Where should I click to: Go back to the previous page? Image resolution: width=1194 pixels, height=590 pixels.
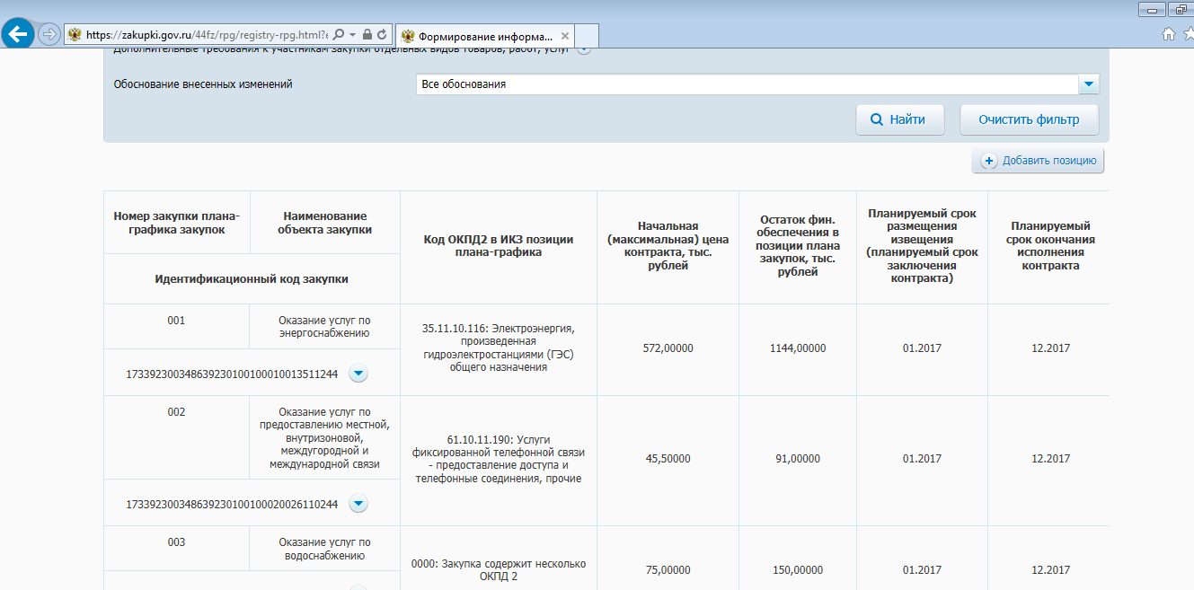click(x=19, y=34)
